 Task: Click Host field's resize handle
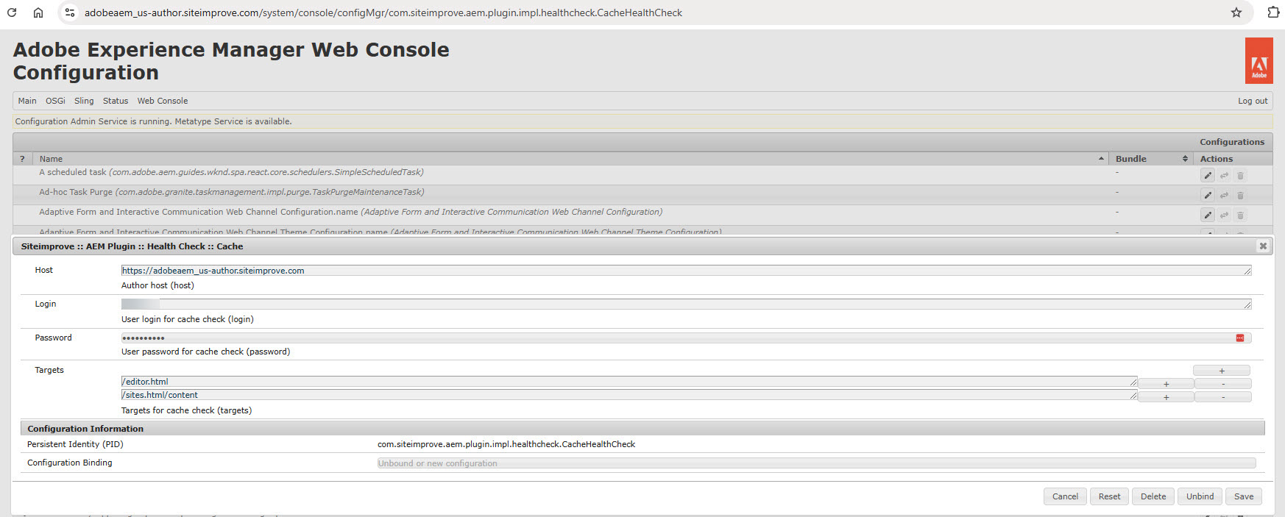tap(1247, 271)
